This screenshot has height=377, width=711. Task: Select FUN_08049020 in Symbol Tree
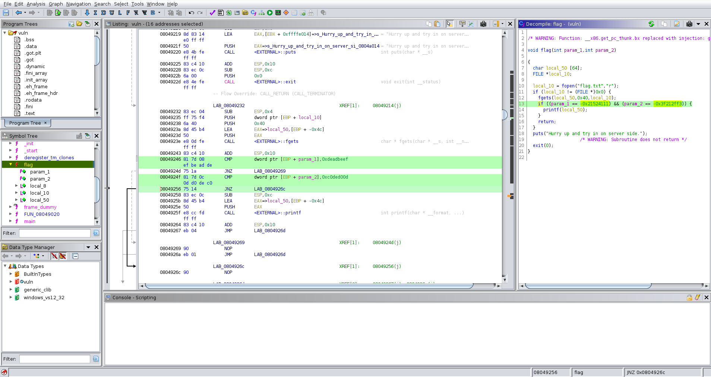point(42,214)
